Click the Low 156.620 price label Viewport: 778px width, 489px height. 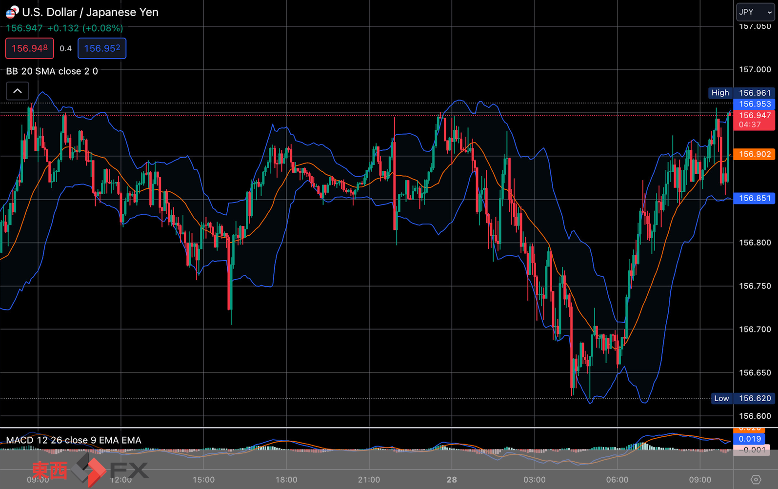coord(743,398)
